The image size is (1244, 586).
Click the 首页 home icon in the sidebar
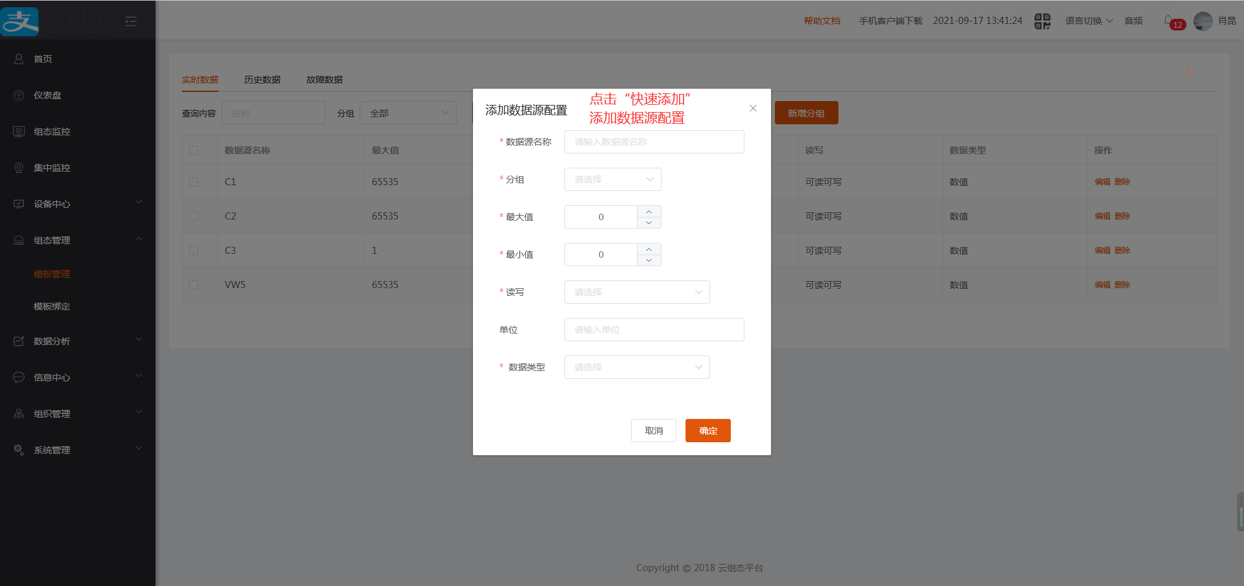click(19, 58)
